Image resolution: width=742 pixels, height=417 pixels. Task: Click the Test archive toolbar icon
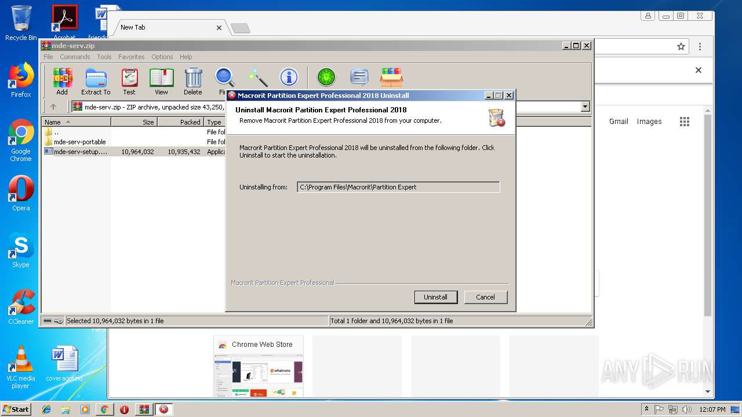pyautogui.click(x=129, y=81)
